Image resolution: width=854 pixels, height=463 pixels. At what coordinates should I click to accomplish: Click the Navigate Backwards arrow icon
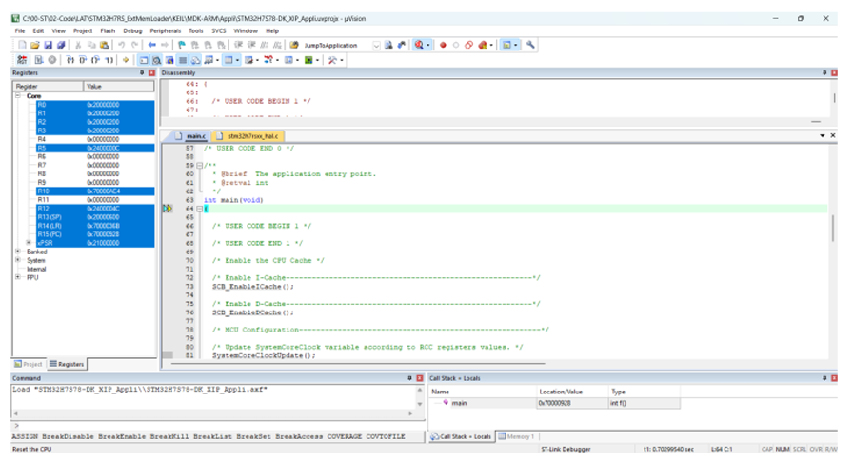click(152, 45)
